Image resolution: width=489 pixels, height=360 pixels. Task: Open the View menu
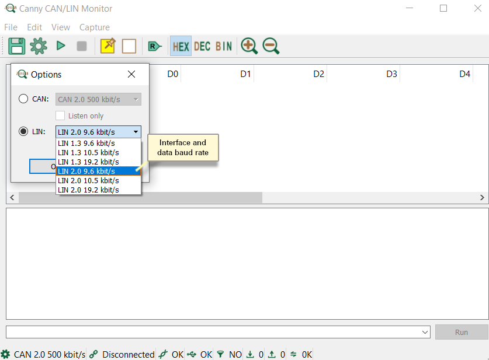click(61, 27)
